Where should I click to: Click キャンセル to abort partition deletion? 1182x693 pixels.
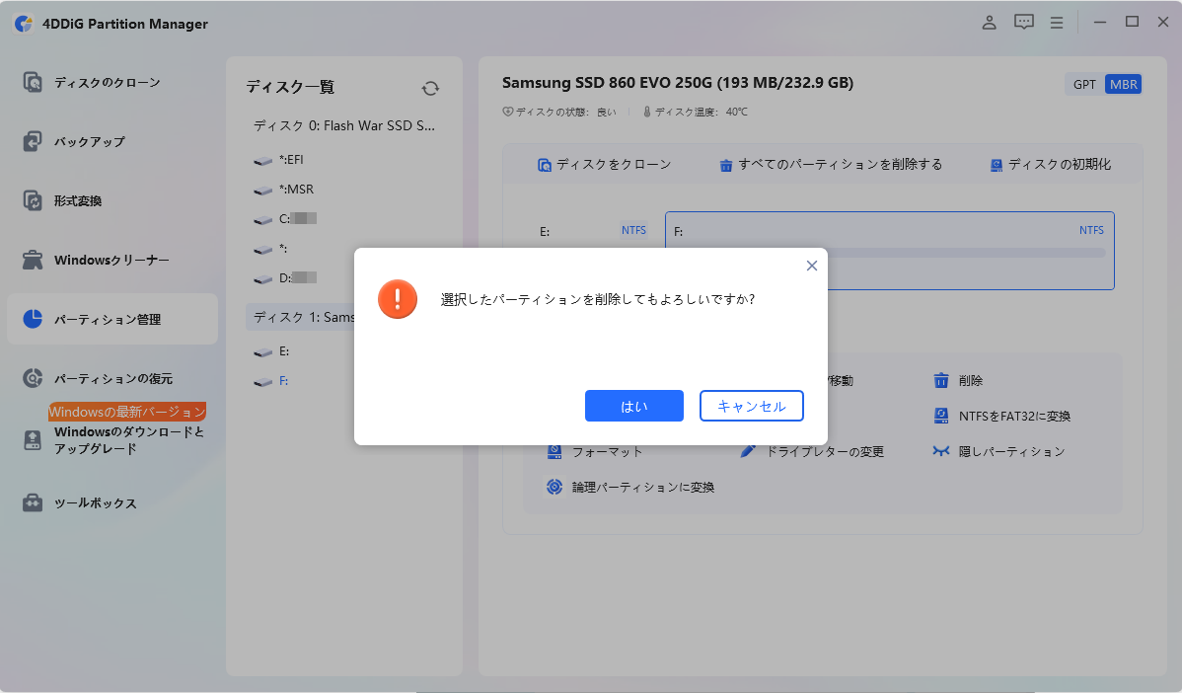pos(752,406)
